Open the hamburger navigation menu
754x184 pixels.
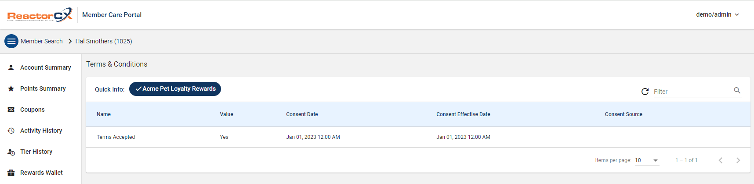click(11, 41)
